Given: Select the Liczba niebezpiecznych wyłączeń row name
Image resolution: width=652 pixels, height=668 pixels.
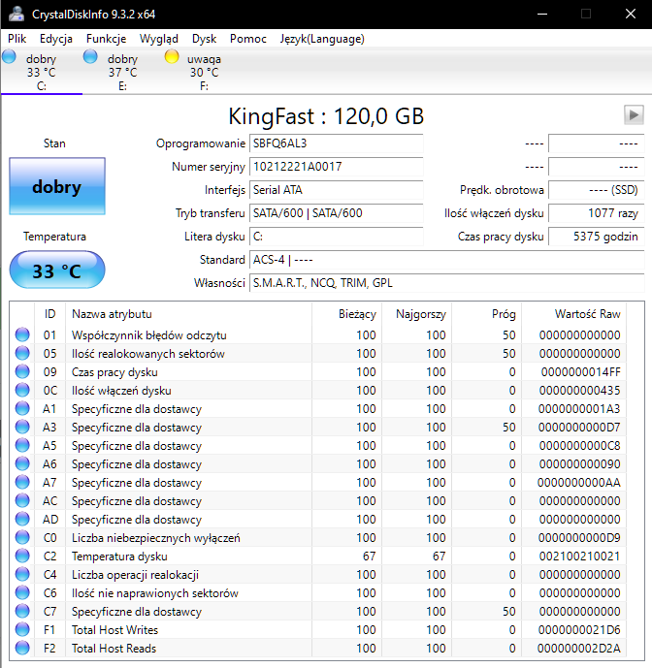Looking at the screenshot, I should 155,538.
